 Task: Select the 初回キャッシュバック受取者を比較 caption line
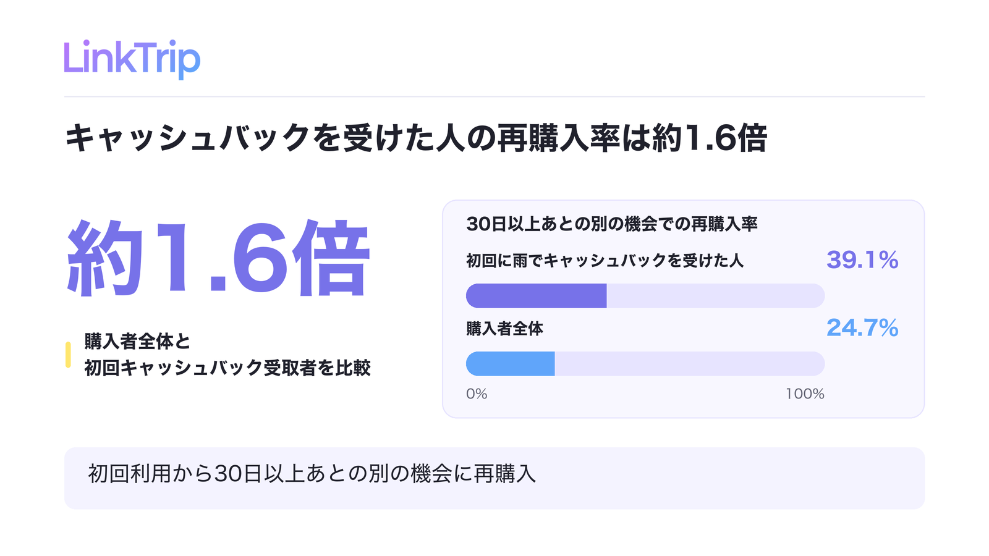point(227,368)
